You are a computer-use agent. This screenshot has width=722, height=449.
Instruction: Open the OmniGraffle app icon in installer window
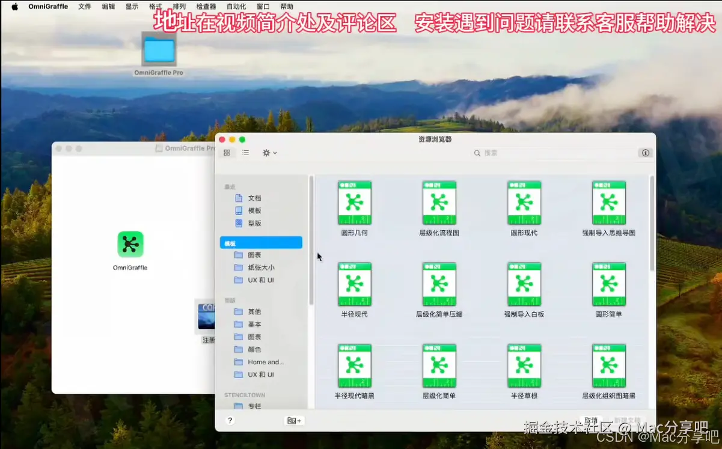pos(130,245)
